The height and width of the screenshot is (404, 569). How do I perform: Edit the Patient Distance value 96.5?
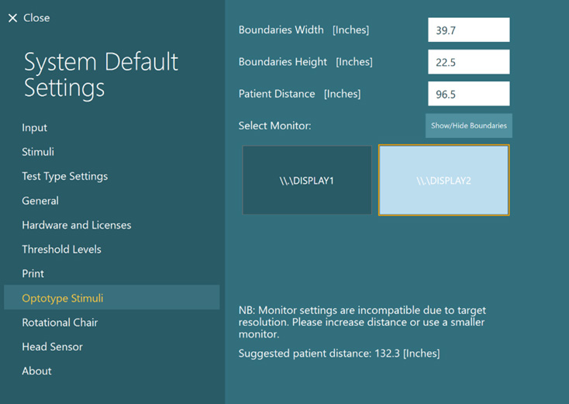pyautogui.click(x=468, y=94)
